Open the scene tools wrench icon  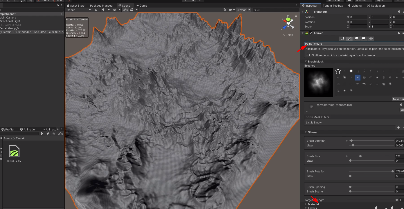click(x=225, y=10)
